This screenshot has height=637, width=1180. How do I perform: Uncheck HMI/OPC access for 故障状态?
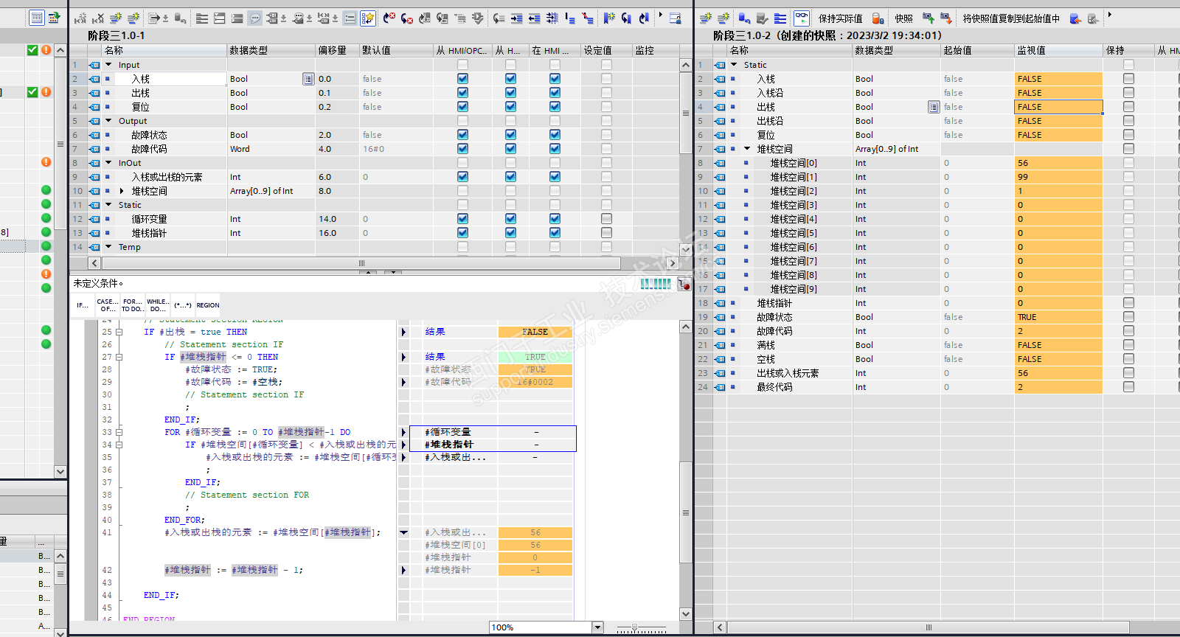(462, 135)
